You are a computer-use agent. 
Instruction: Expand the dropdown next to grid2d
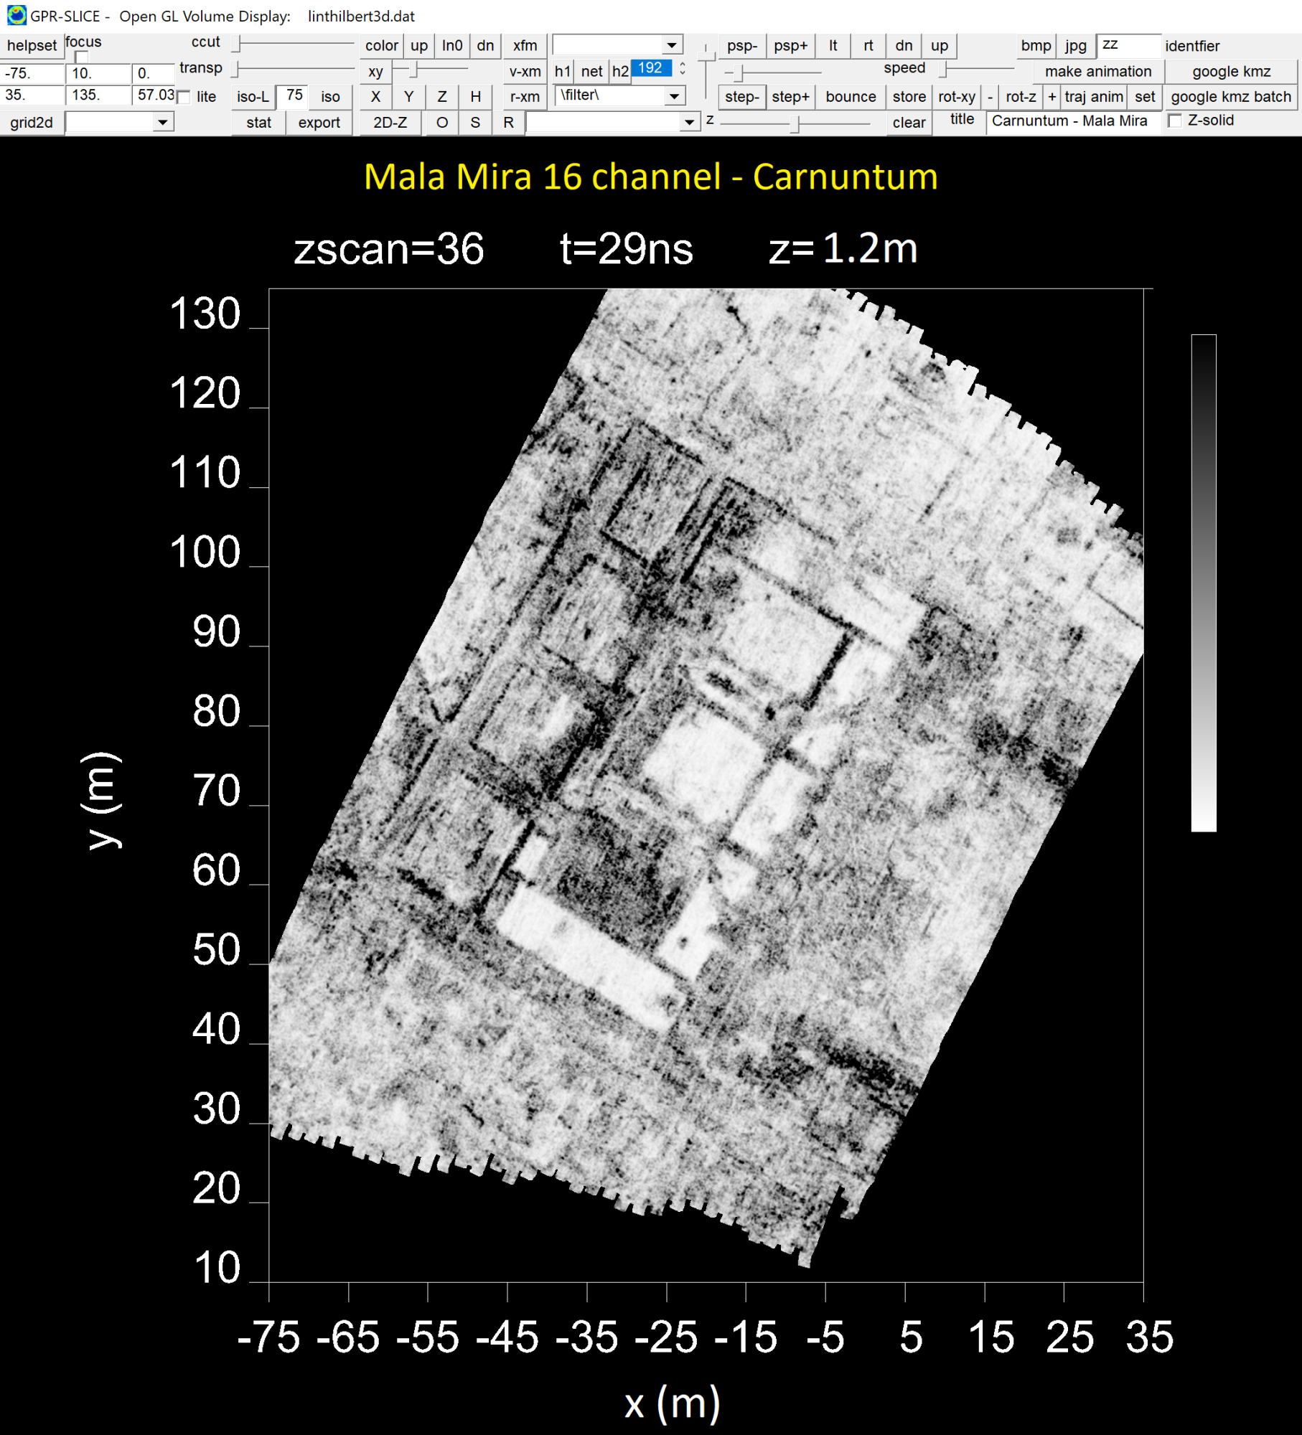tap(164, 123)
